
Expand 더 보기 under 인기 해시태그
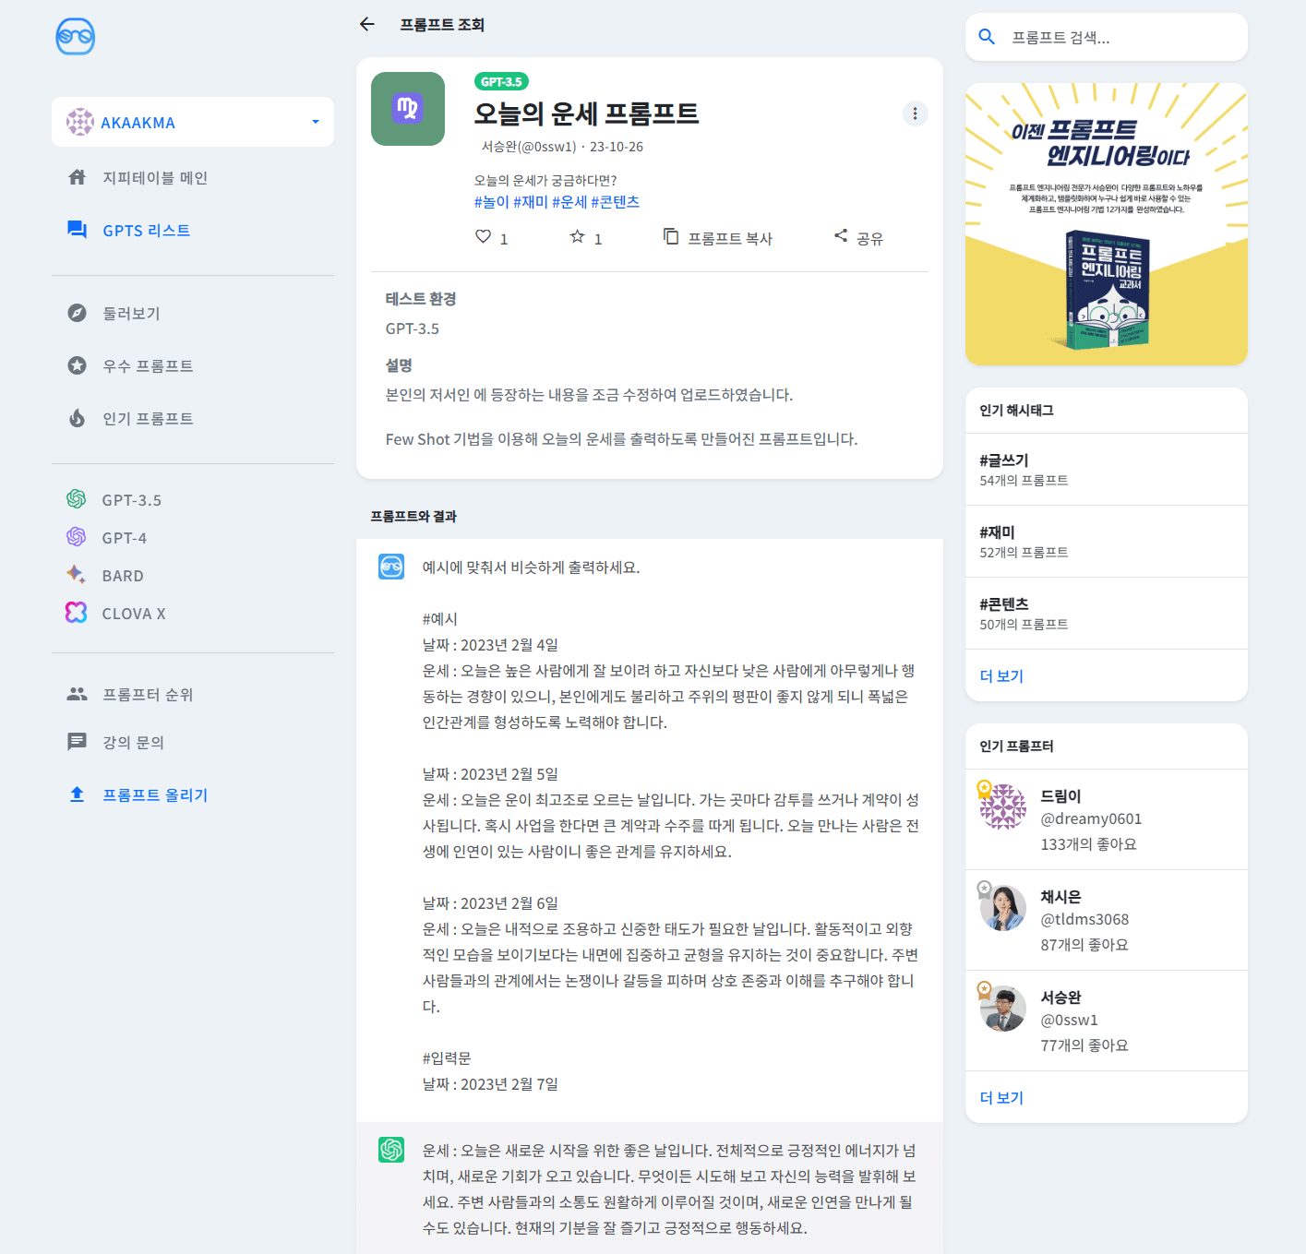tap(1001, 675)
